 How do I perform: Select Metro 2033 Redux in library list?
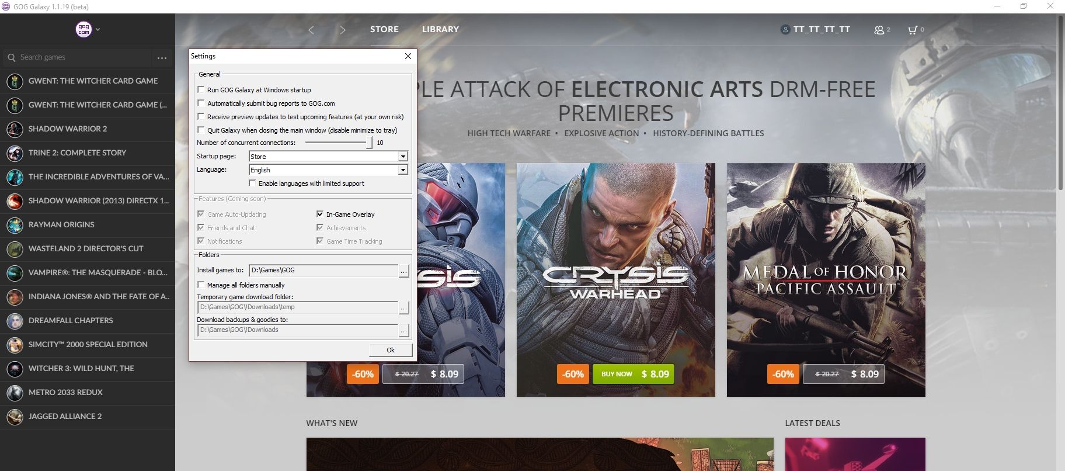88,393
